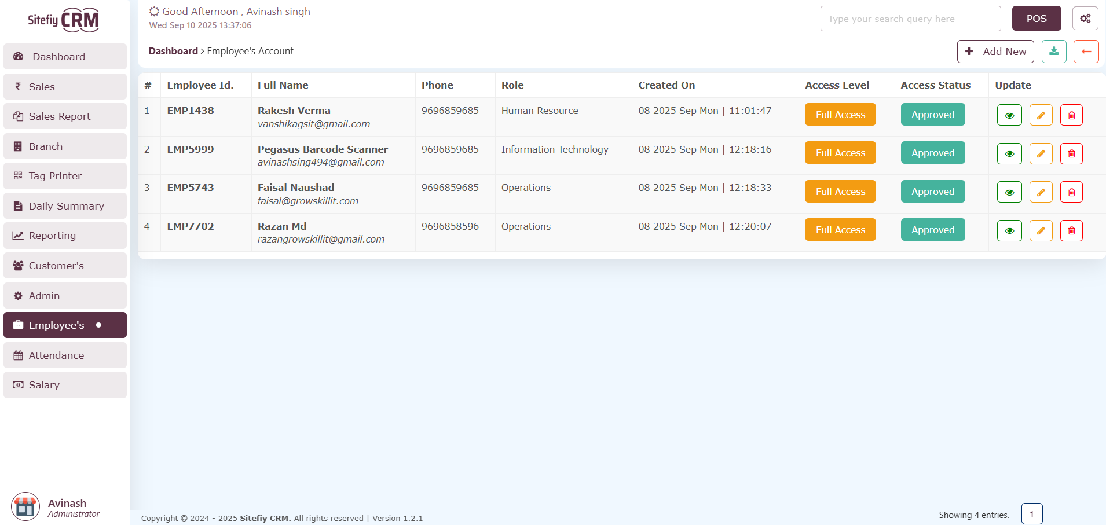
Task: Open the POS button
Action: pyautogui.click(x=1036, y=19)
